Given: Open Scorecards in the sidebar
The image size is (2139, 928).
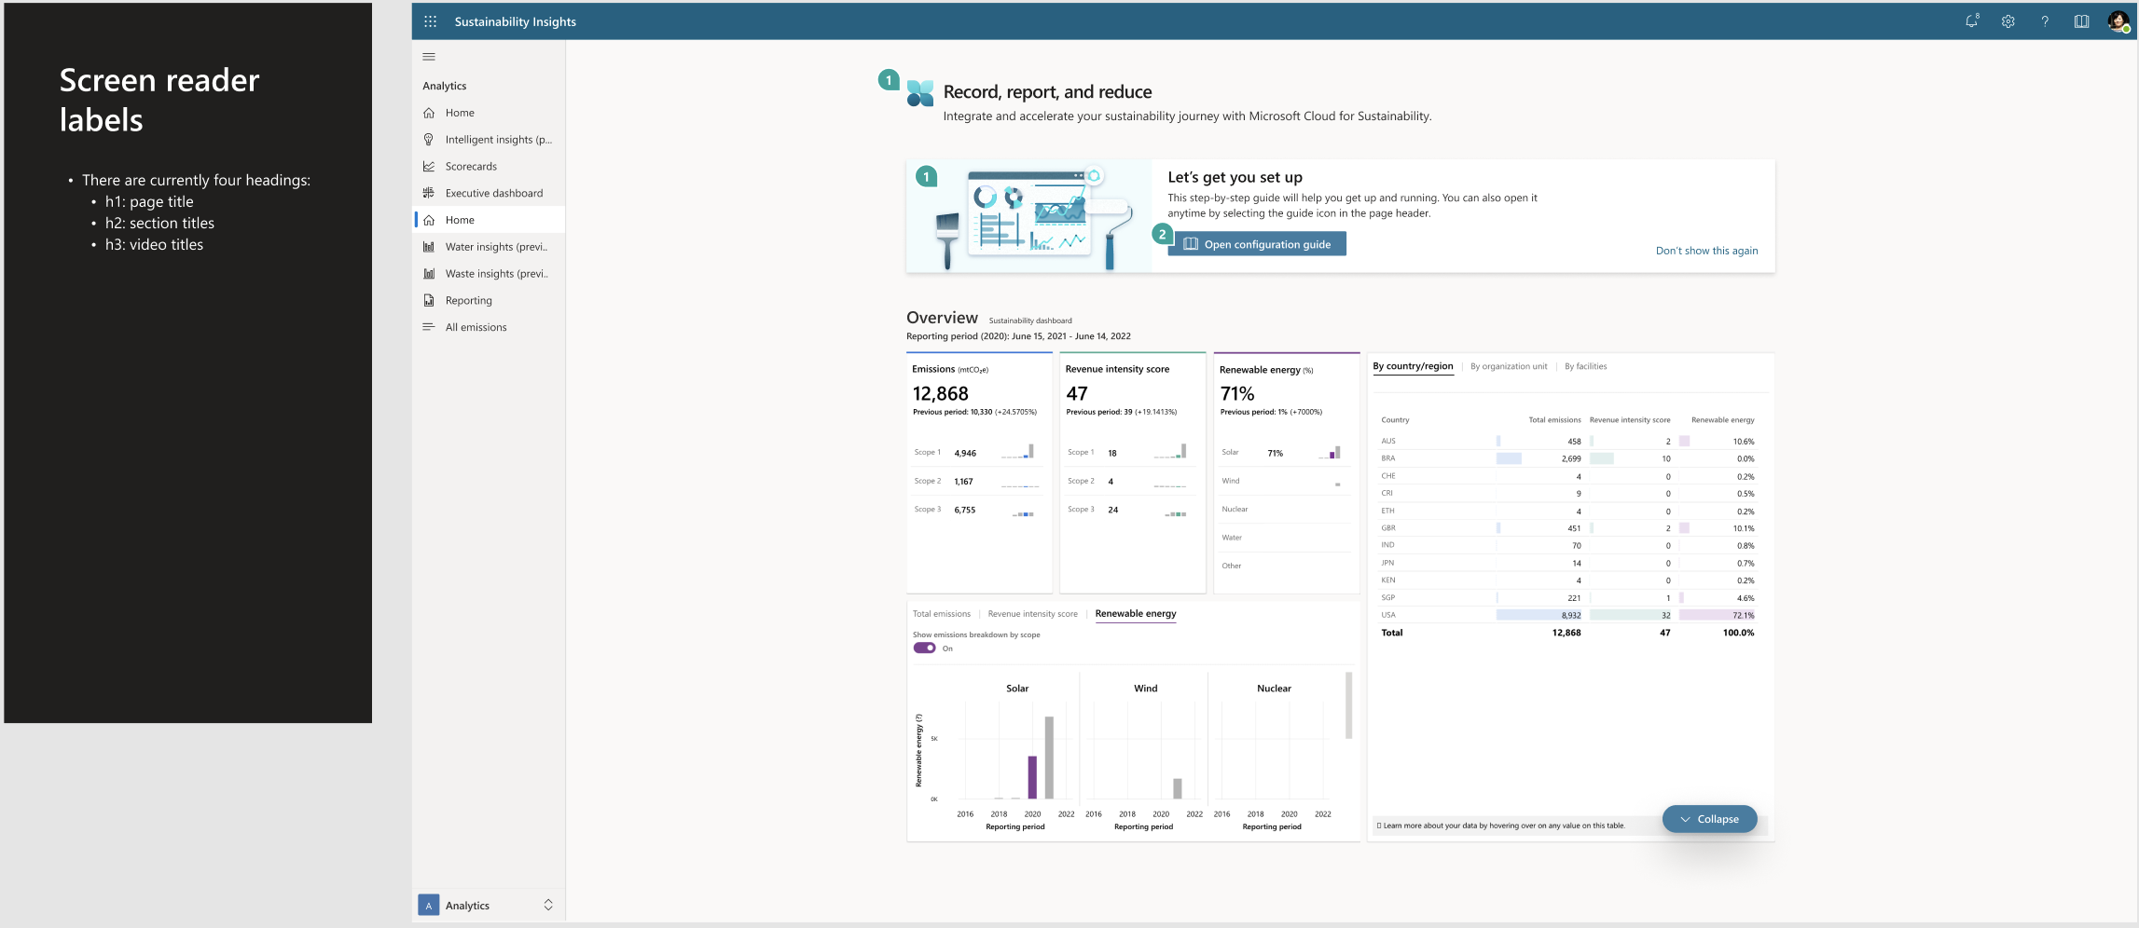Looking at the screenshot, I should pos(489,167).
